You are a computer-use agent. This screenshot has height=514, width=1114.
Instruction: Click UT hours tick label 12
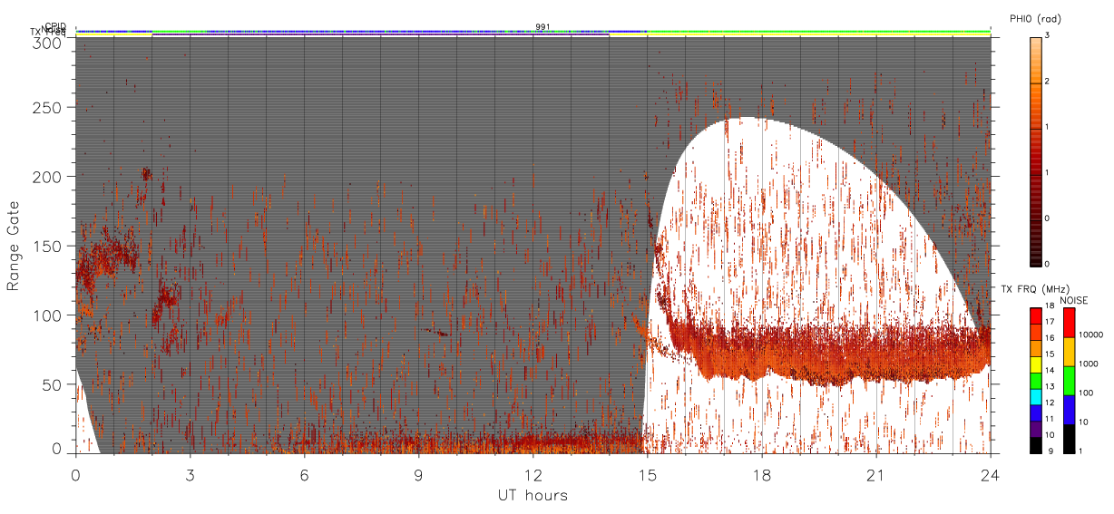tap(533, 475)
